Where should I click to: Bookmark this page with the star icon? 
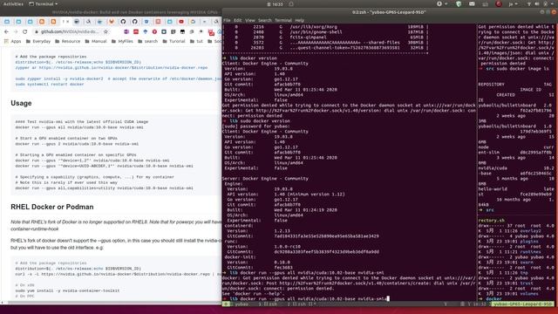pyautogui.click(x=105, y=31)
